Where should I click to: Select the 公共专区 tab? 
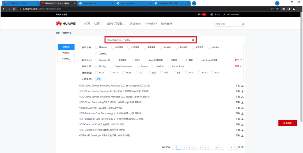(66, 47)
